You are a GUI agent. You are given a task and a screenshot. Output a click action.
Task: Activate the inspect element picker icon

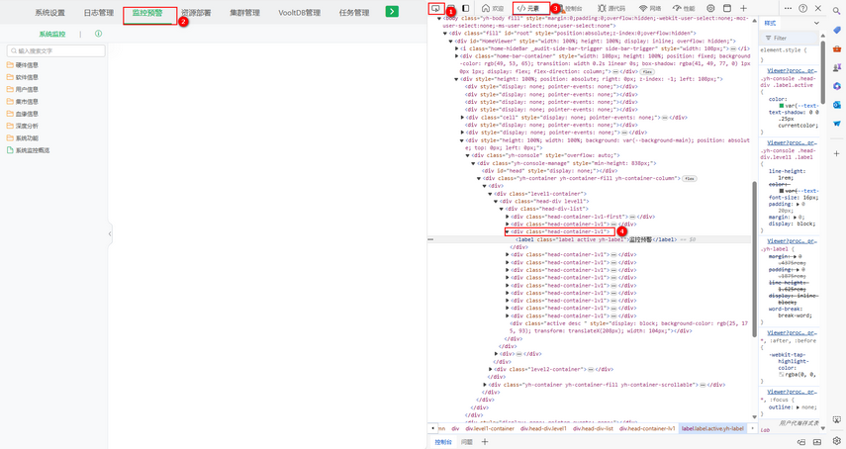click(x=435, y=8)
